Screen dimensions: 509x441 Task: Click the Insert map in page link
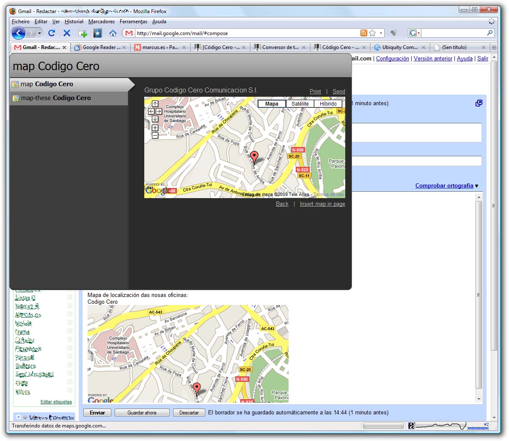coord(322,204)
